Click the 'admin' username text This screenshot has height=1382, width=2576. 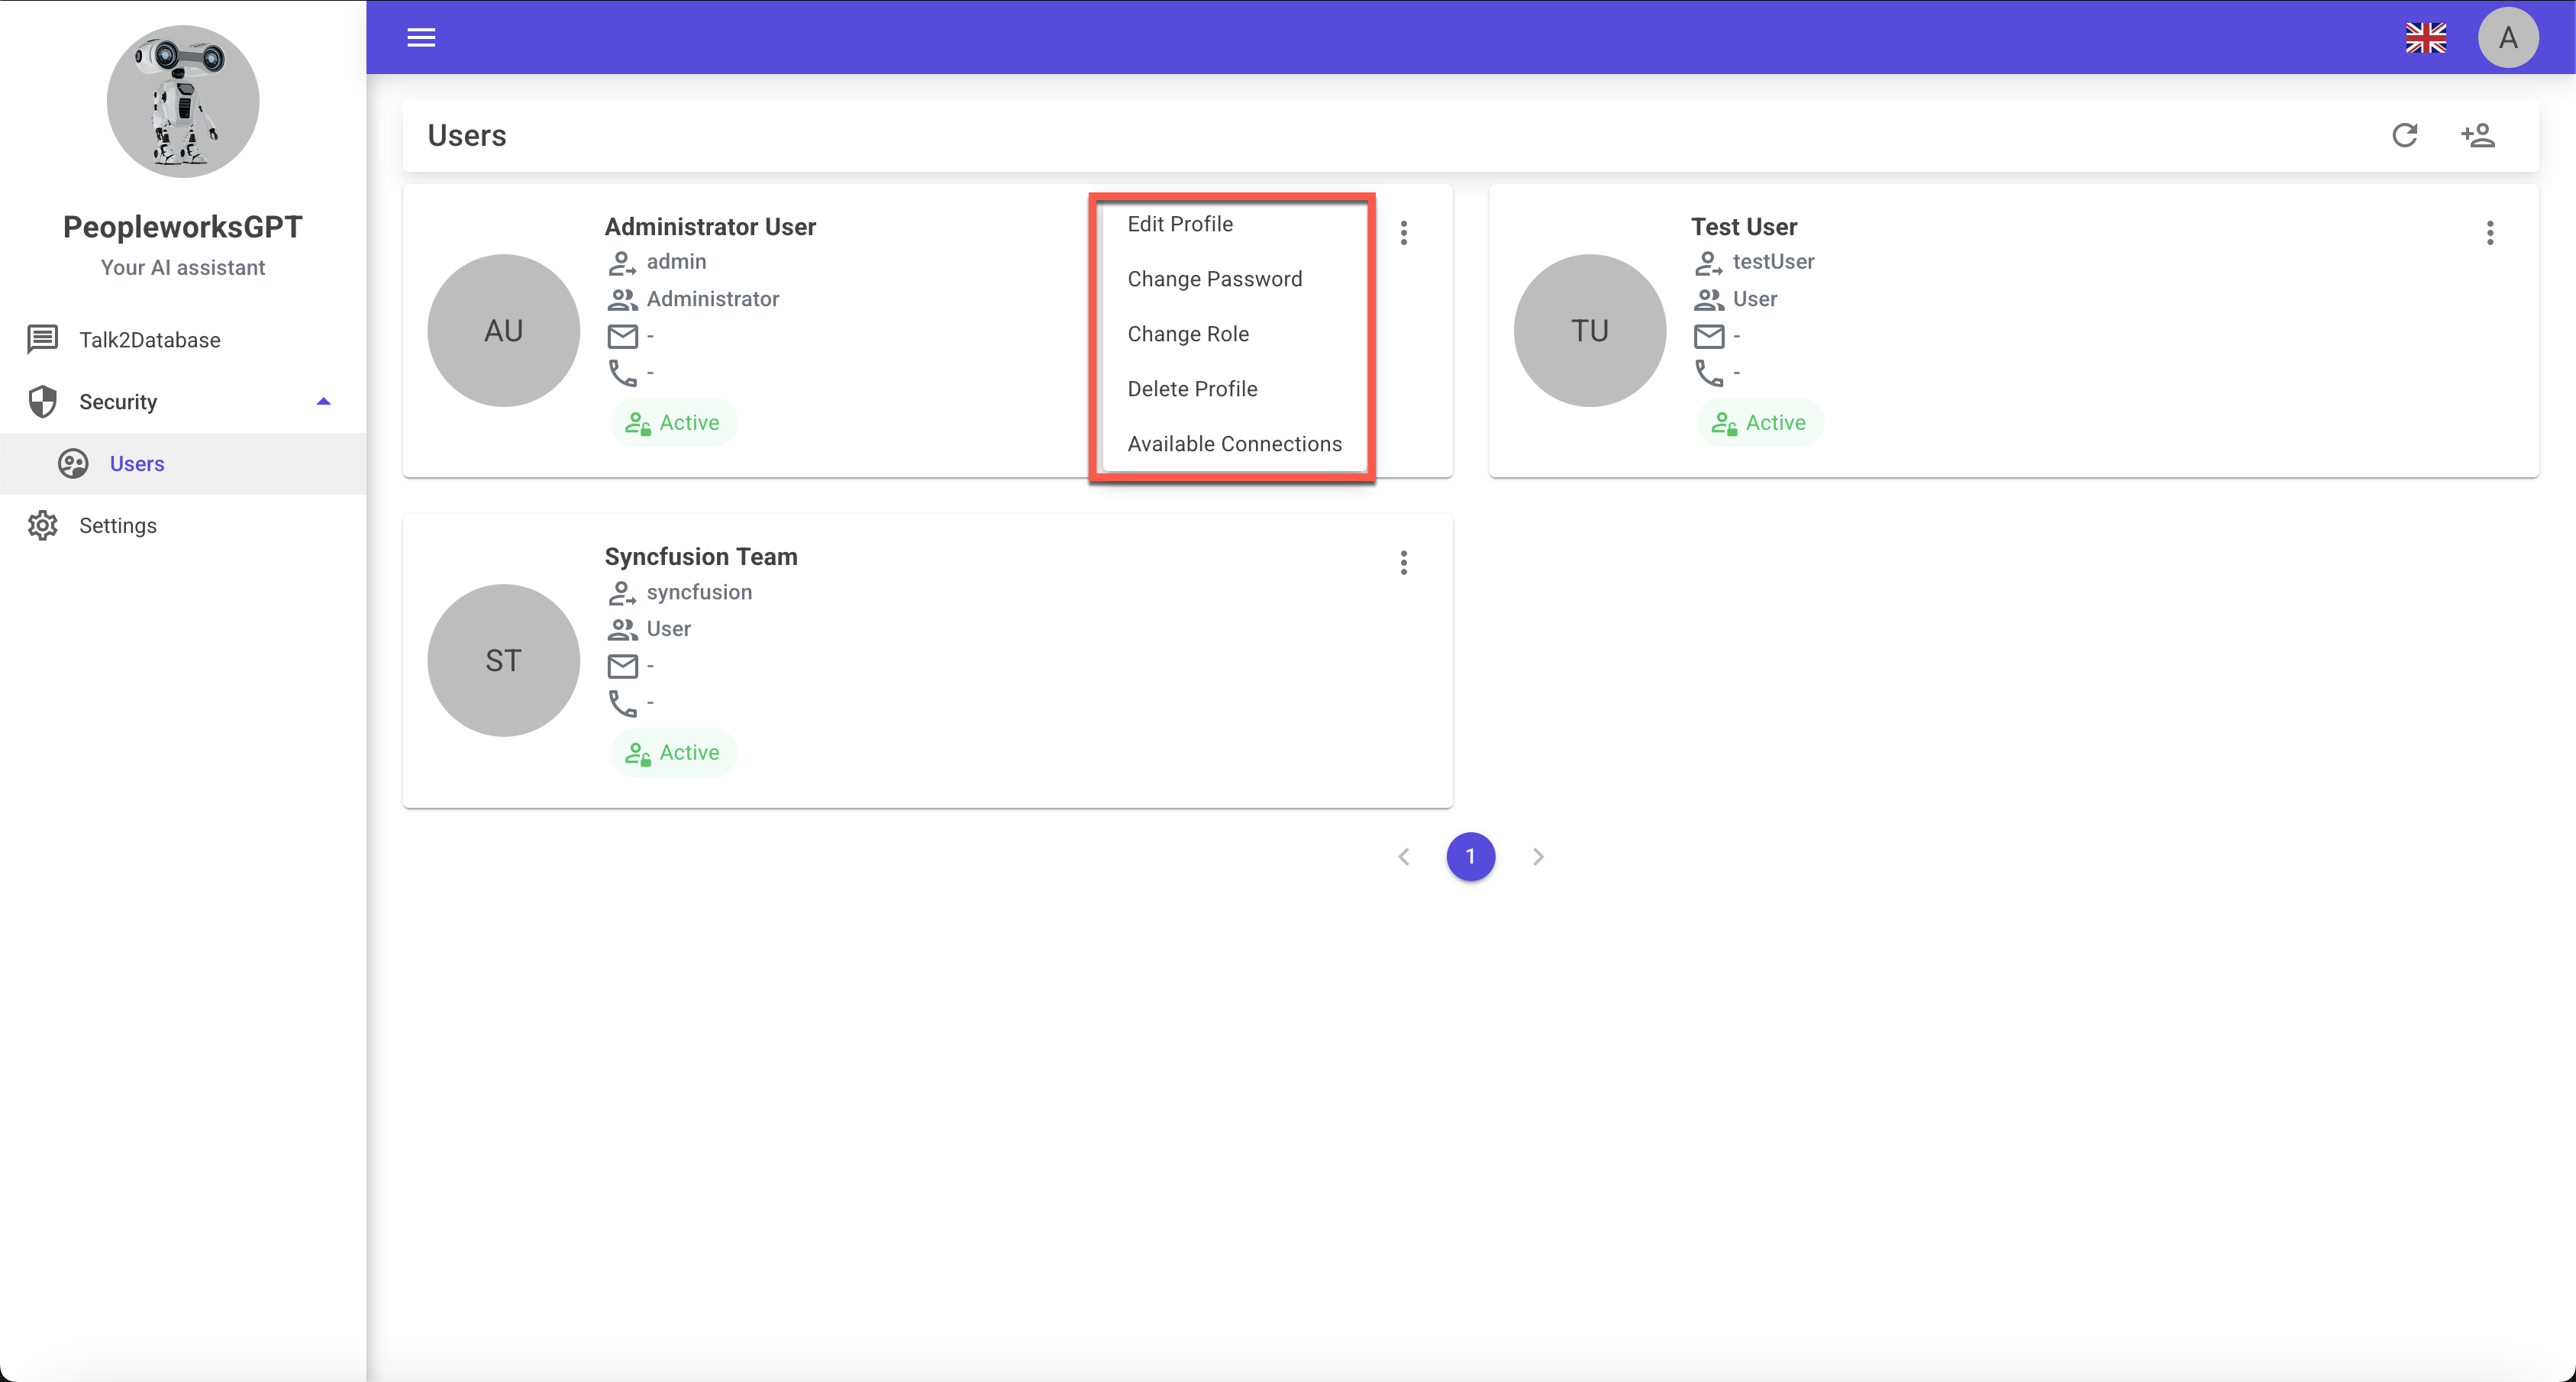pyautogui.click(x=677, y=262)
